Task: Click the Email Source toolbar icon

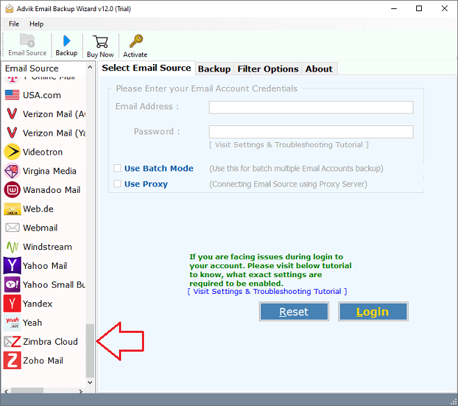Action: pyautogui.click(x=27, y=40)
